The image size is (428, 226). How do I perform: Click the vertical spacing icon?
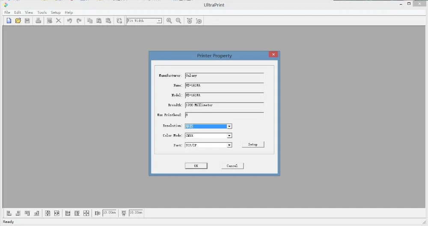click(124, 213)
